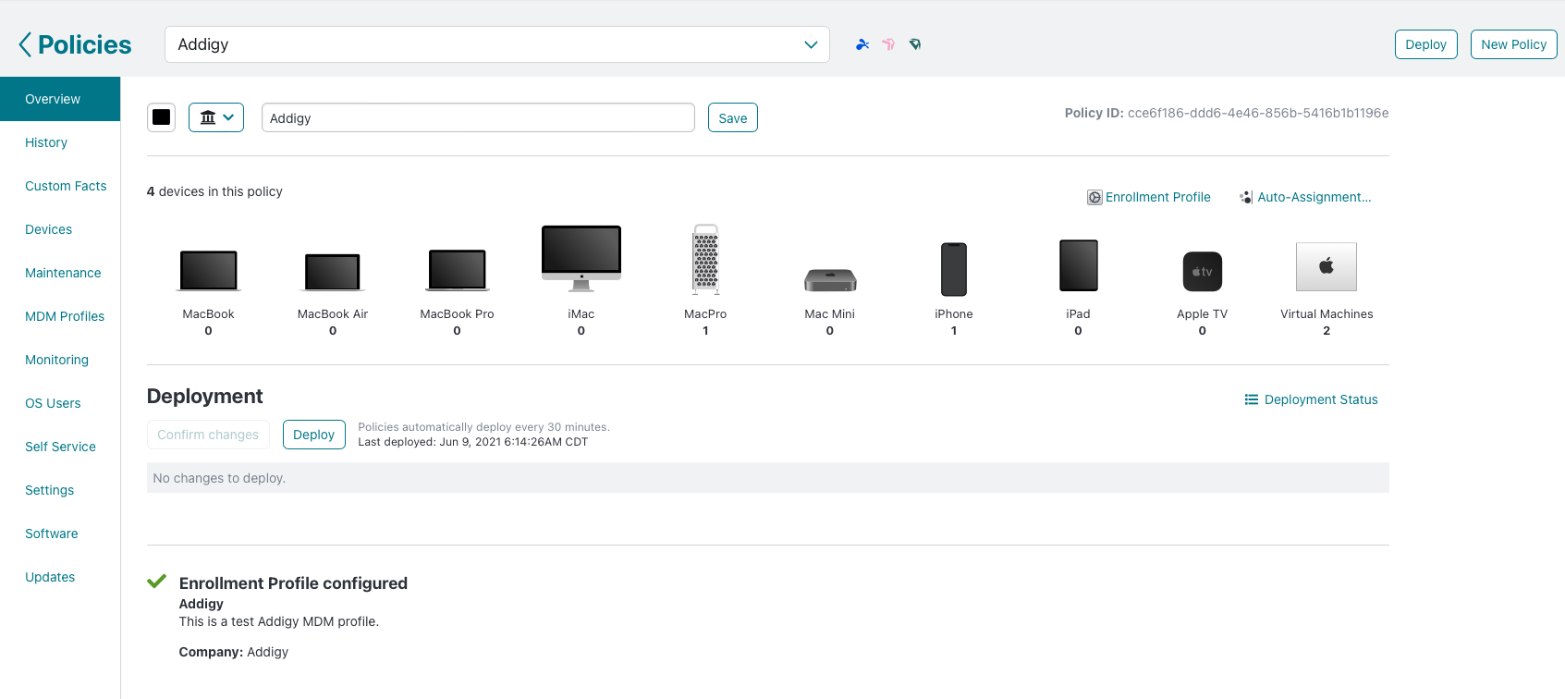
Task: Click the MacPro label text
Action: 705,314
